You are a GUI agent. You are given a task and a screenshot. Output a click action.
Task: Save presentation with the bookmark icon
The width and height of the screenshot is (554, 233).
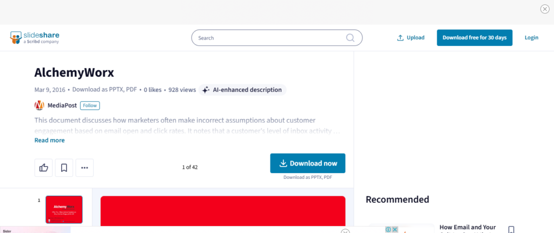point(64,168)
